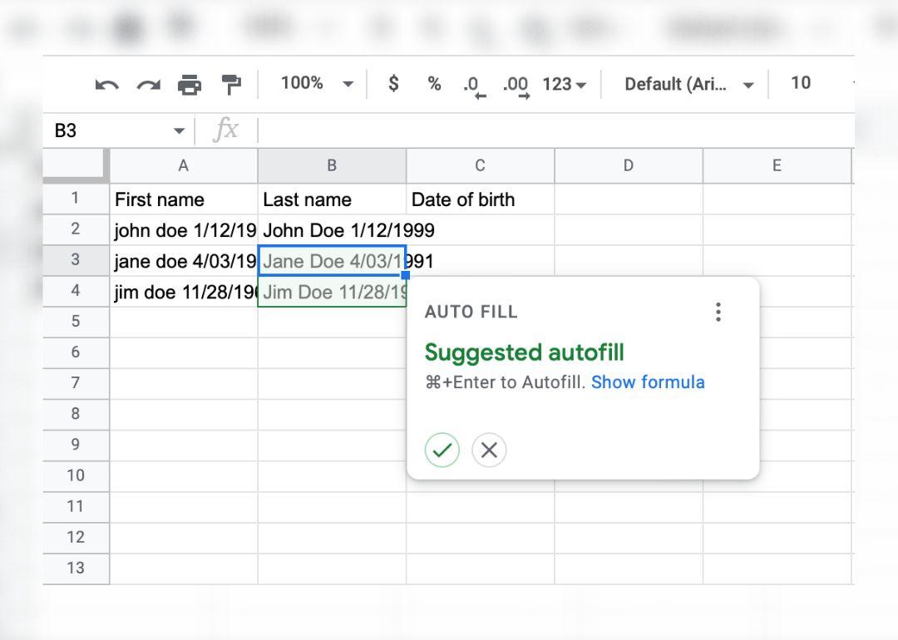The image size is (898, 640).
Task: Click the Undo arrow icon
Action: pyautogui.click(x=106, y=84)
